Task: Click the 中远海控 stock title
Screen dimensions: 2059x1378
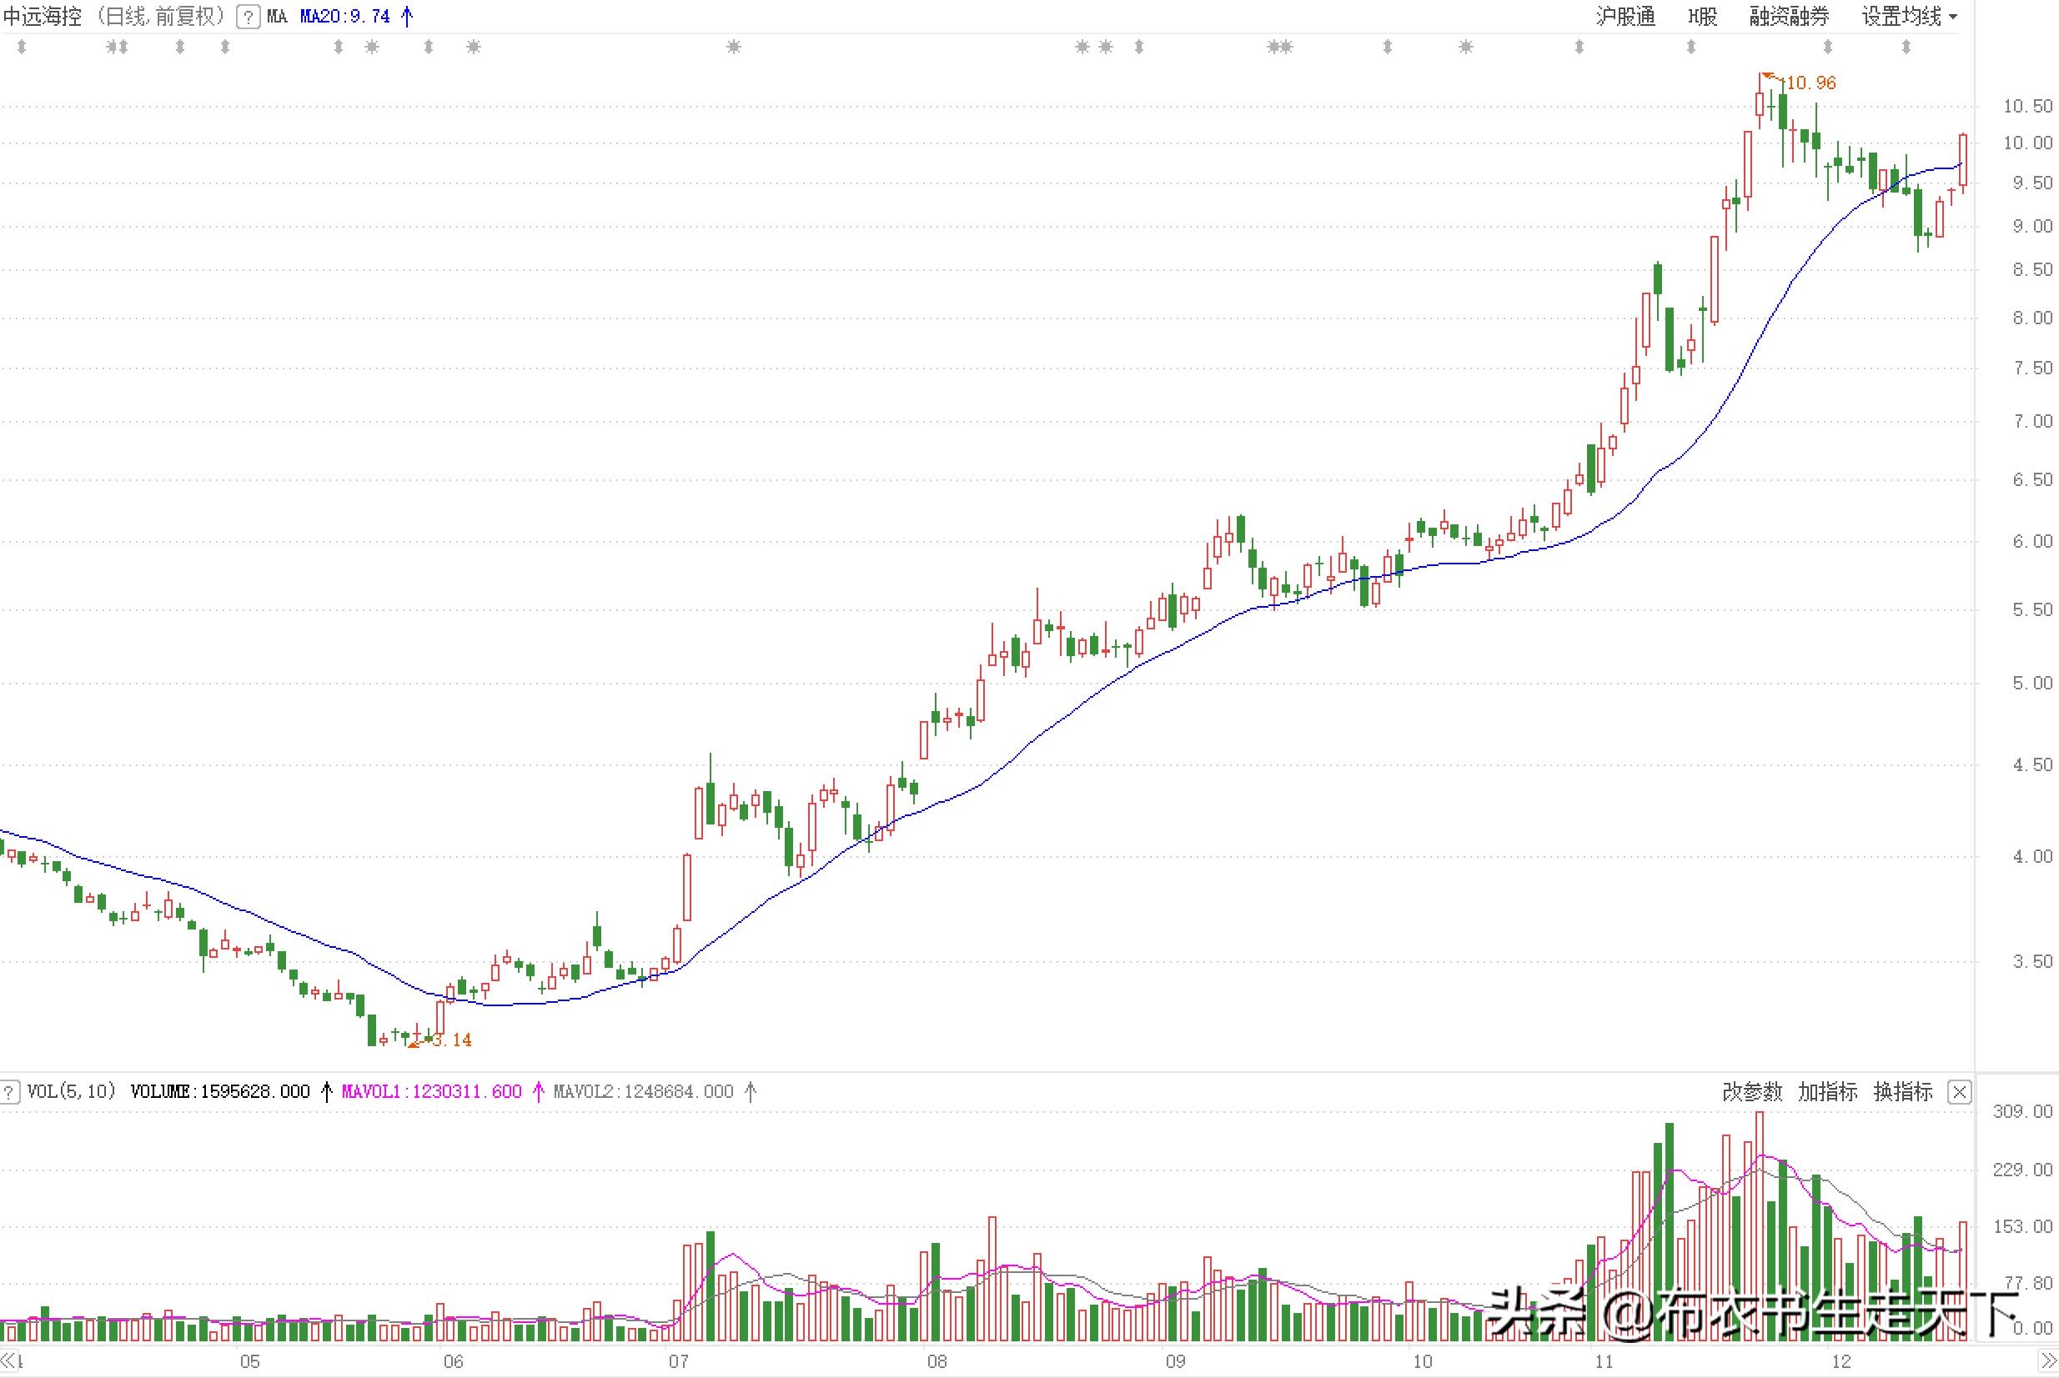Action: pos(43,17)
